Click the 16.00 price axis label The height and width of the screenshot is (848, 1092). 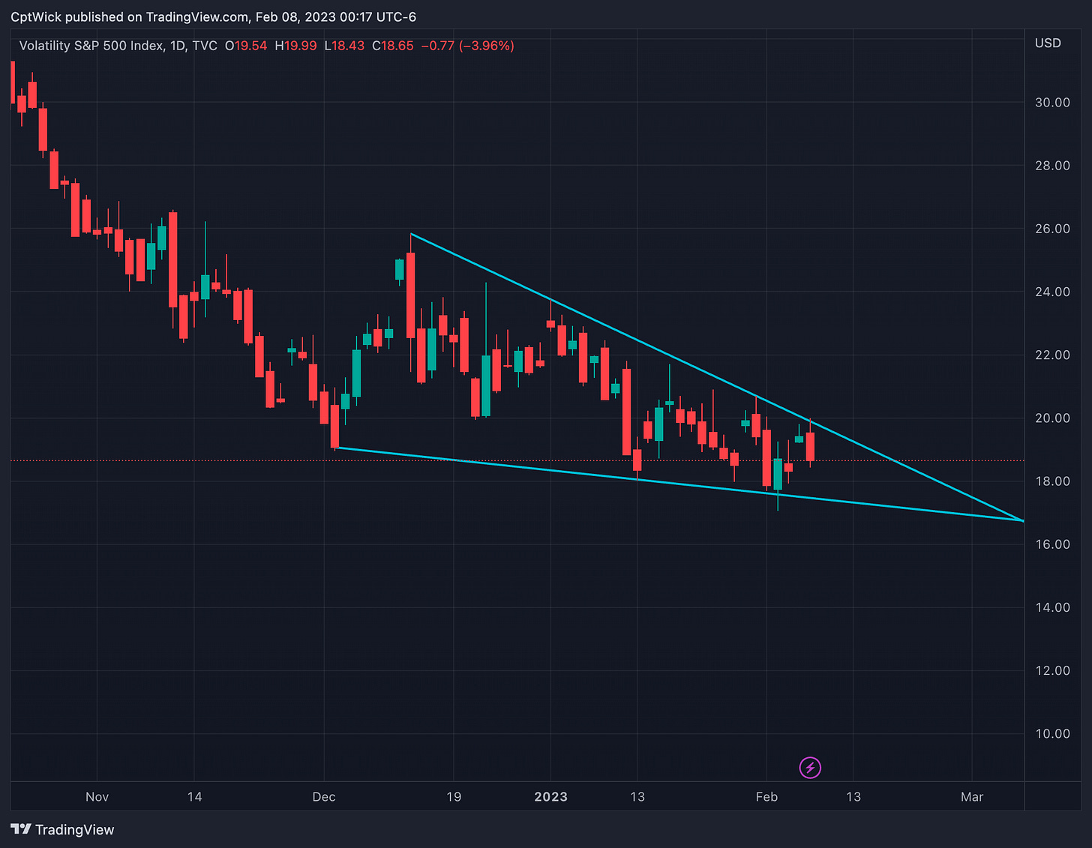1052,544
